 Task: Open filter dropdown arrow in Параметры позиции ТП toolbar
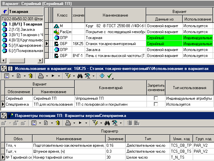[x=101, y=123]
